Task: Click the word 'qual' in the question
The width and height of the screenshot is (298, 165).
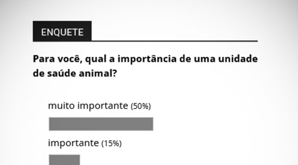Action: [95, 60]
